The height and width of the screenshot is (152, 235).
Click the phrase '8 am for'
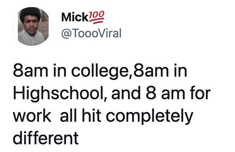[178, 93]
